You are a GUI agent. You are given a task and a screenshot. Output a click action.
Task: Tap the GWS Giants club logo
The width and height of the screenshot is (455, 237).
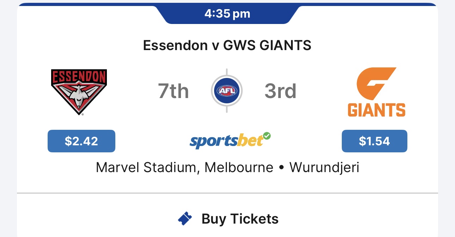click(376, 92)
